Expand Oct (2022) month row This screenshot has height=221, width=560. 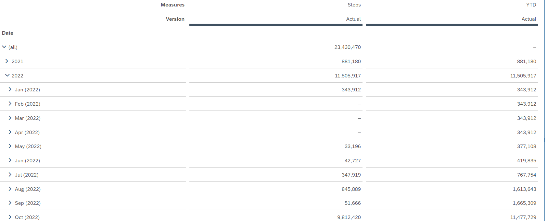point(10,217)
